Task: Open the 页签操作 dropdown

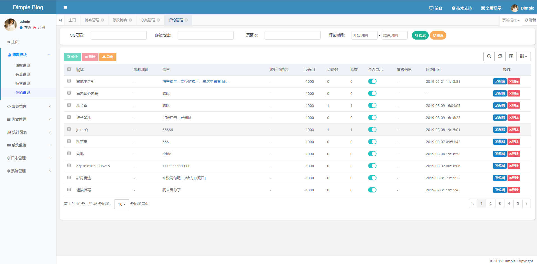Action: (511, 20)
